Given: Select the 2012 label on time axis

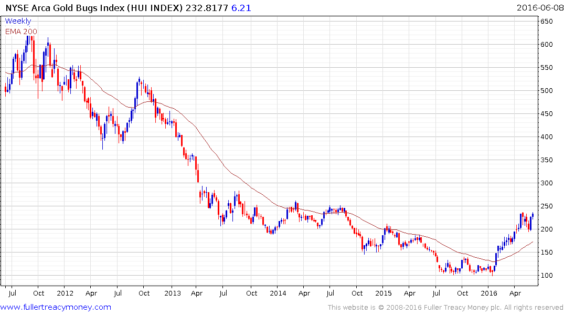Looking at the screenshot, I should point(65,293).
